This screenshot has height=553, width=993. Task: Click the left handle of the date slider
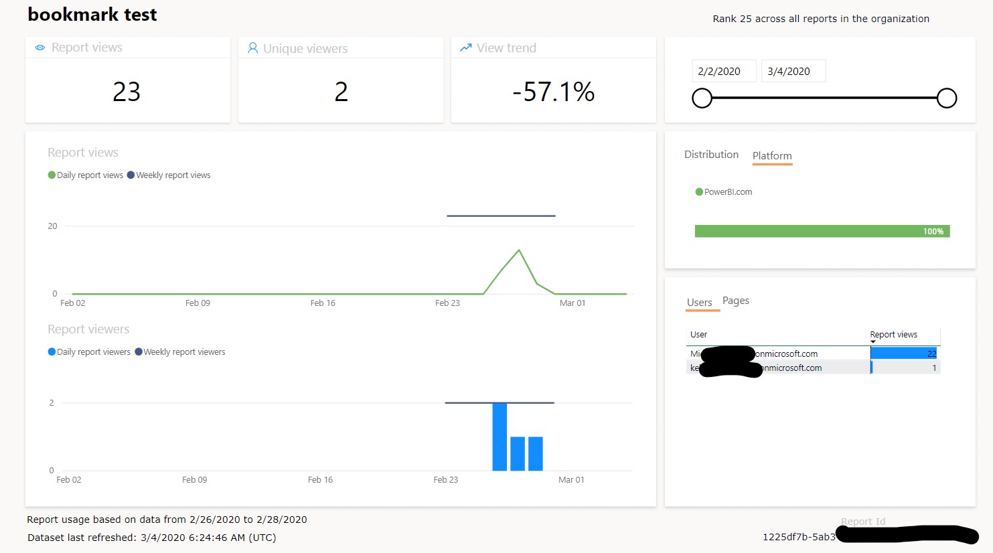(702, 98)
